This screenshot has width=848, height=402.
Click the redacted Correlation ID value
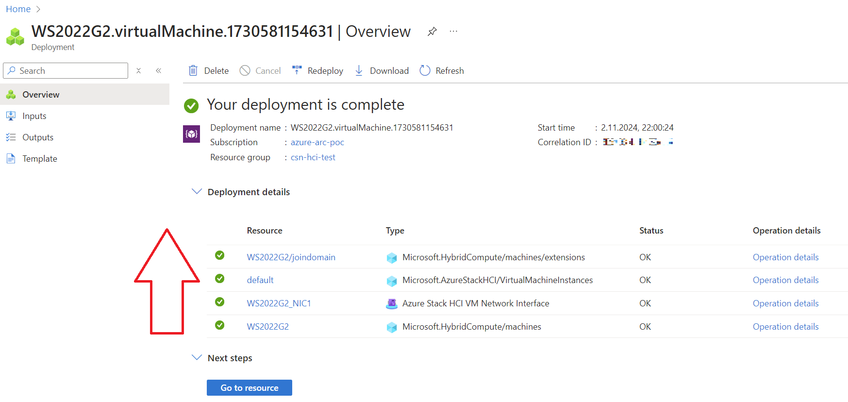(x=638, y=142)
